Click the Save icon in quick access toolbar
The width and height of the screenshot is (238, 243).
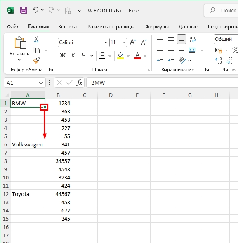pyautogui.click(x=24, y=10)
